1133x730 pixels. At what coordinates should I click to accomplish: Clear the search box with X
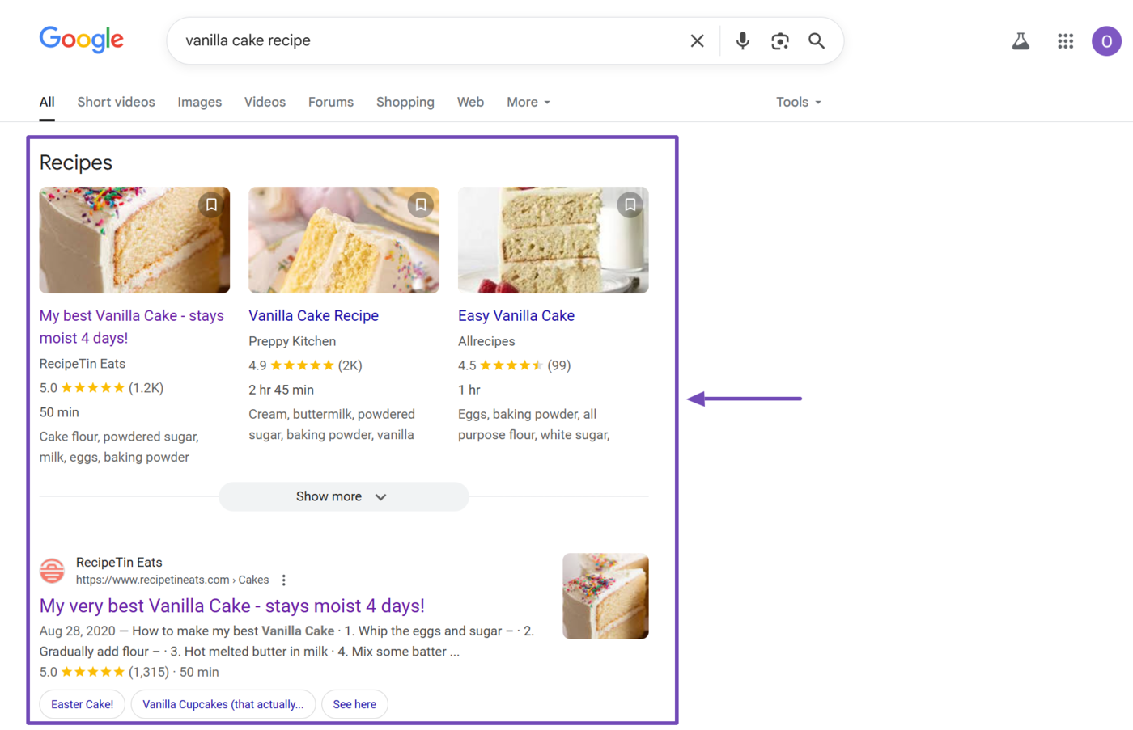click(x=697, y=40)
